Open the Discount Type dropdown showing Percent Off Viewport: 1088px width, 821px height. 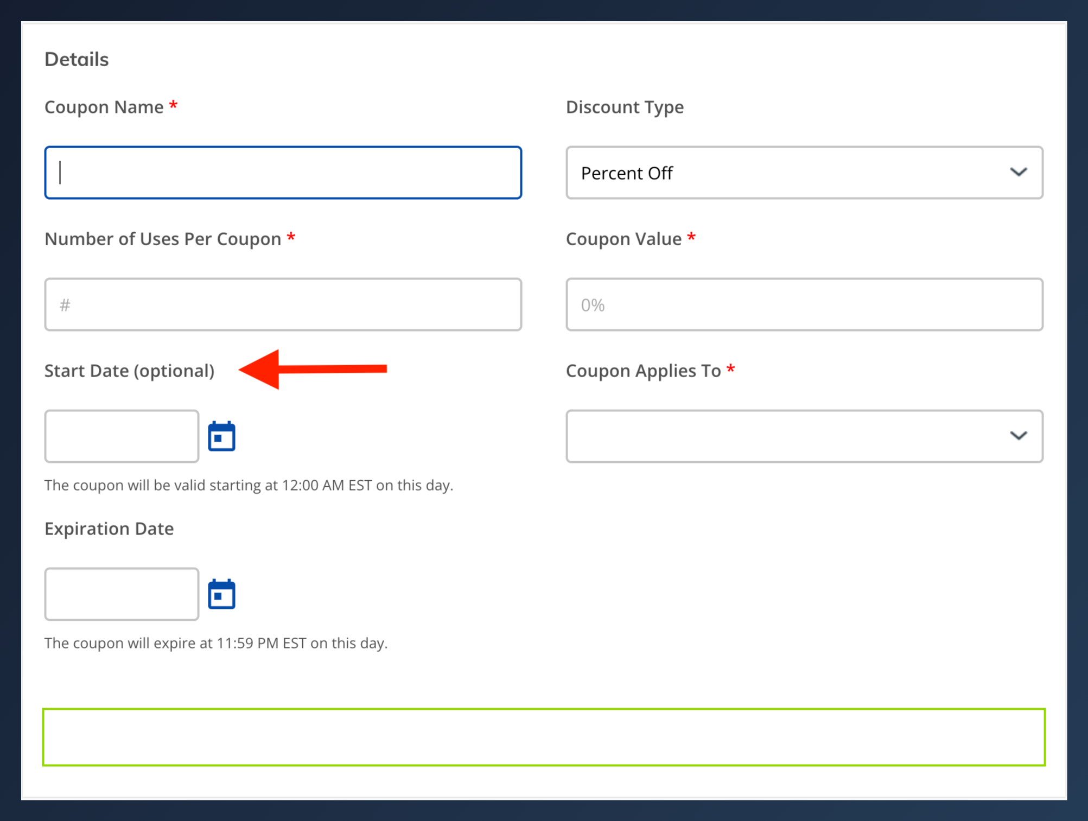tap(804, 173)
